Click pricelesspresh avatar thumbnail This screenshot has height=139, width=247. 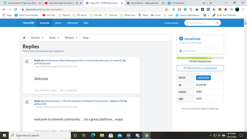click(x=29, y=61)
